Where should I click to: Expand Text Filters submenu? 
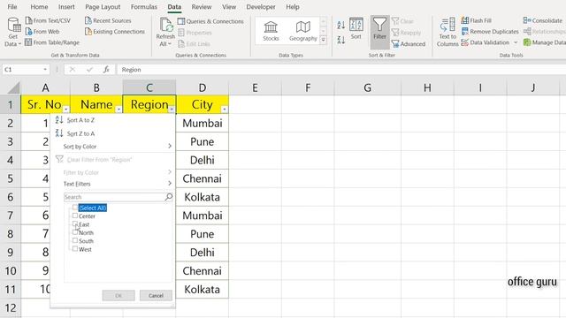coord(170,184)
